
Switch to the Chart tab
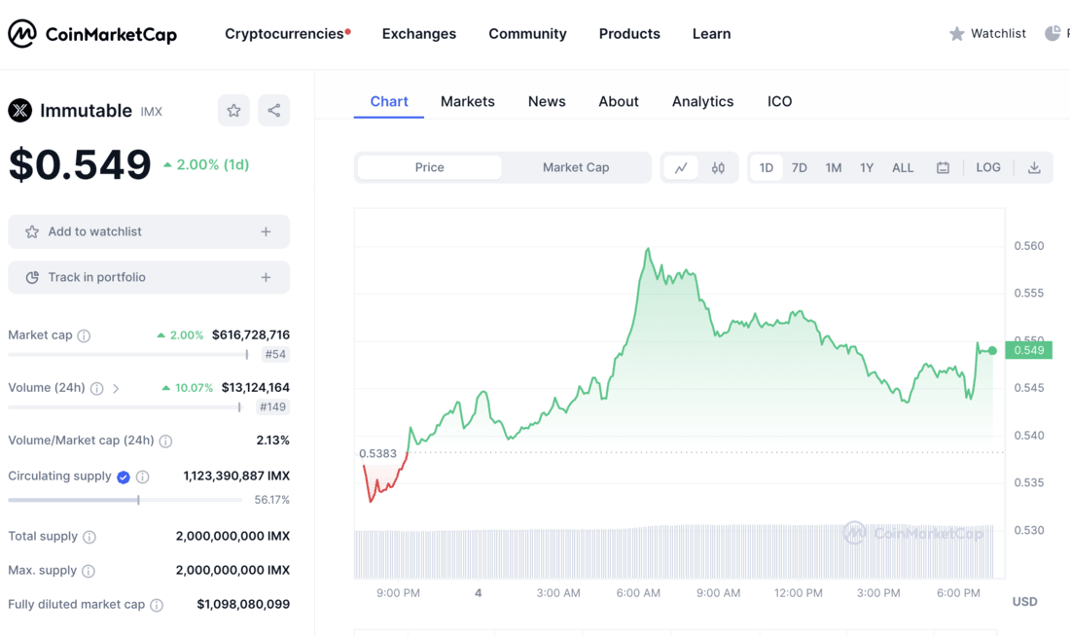(389, 102)
